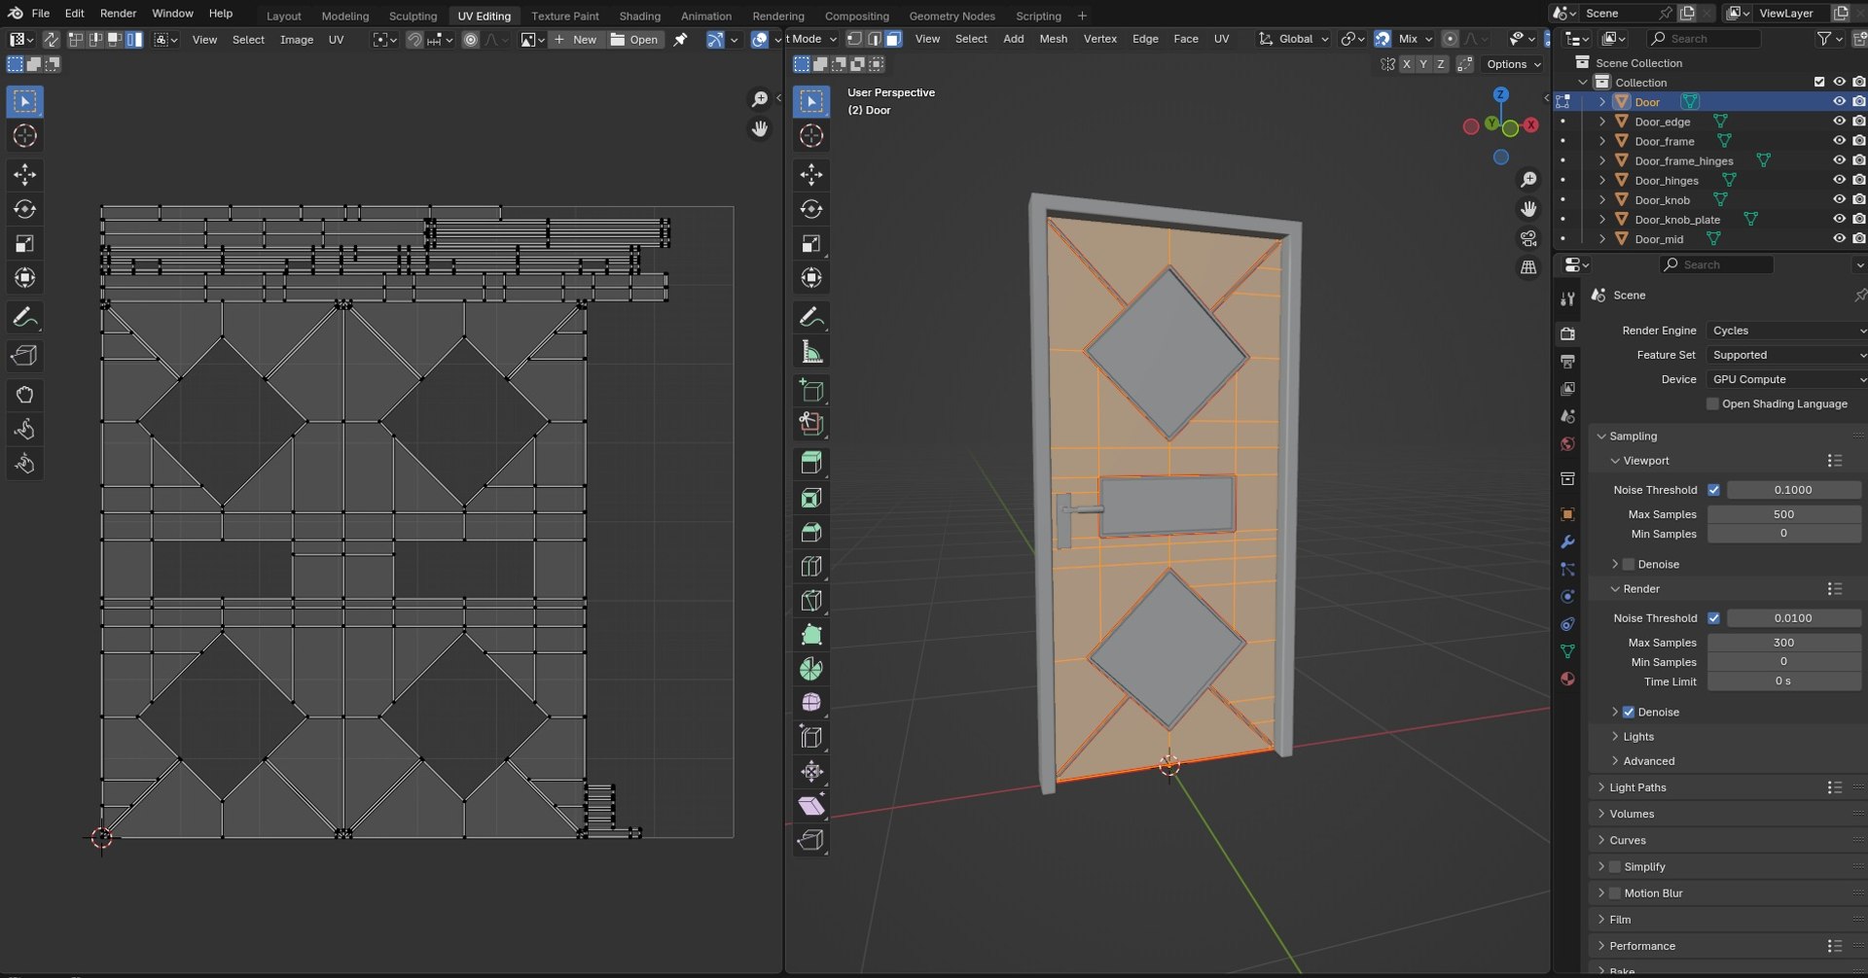Select the Rotate tool in UV editor
Image resolution: width=1868 pixels, height=978 pixels.
(x=25, y=209)
